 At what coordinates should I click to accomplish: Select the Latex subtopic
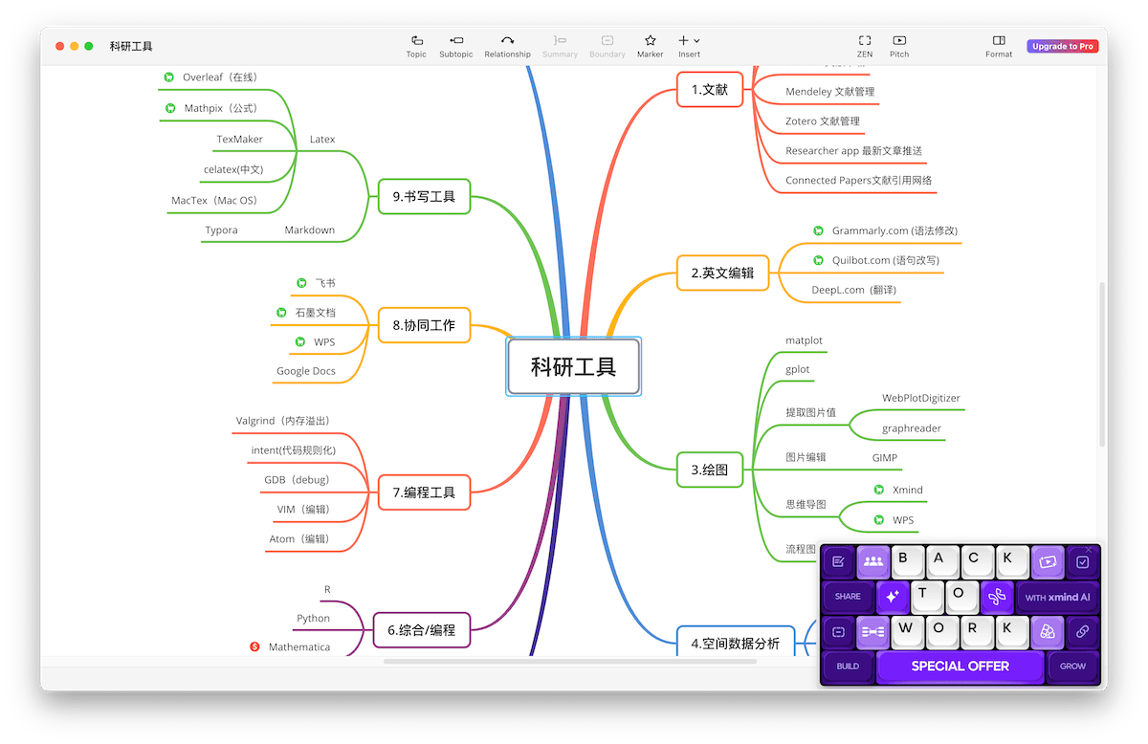pyautogui.click(x=322, y=140)
